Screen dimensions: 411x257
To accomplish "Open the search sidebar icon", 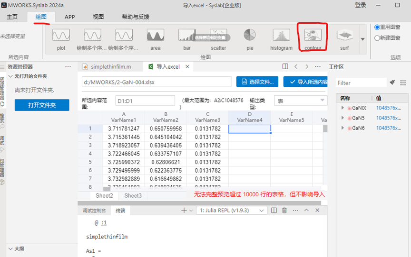I will [2, 127].
